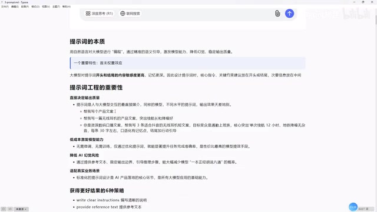Click the bullet starting 标准化的提示词设计
This screenshot has width=377, height=212.
click(x=143, y=178)
